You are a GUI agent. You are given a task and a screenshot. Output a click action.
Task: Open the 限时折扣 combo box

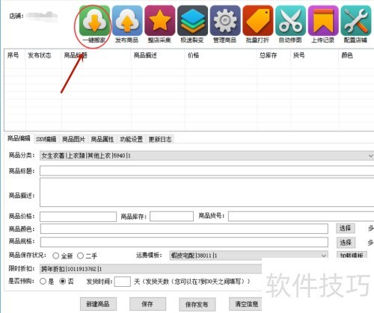click(151, 269)
